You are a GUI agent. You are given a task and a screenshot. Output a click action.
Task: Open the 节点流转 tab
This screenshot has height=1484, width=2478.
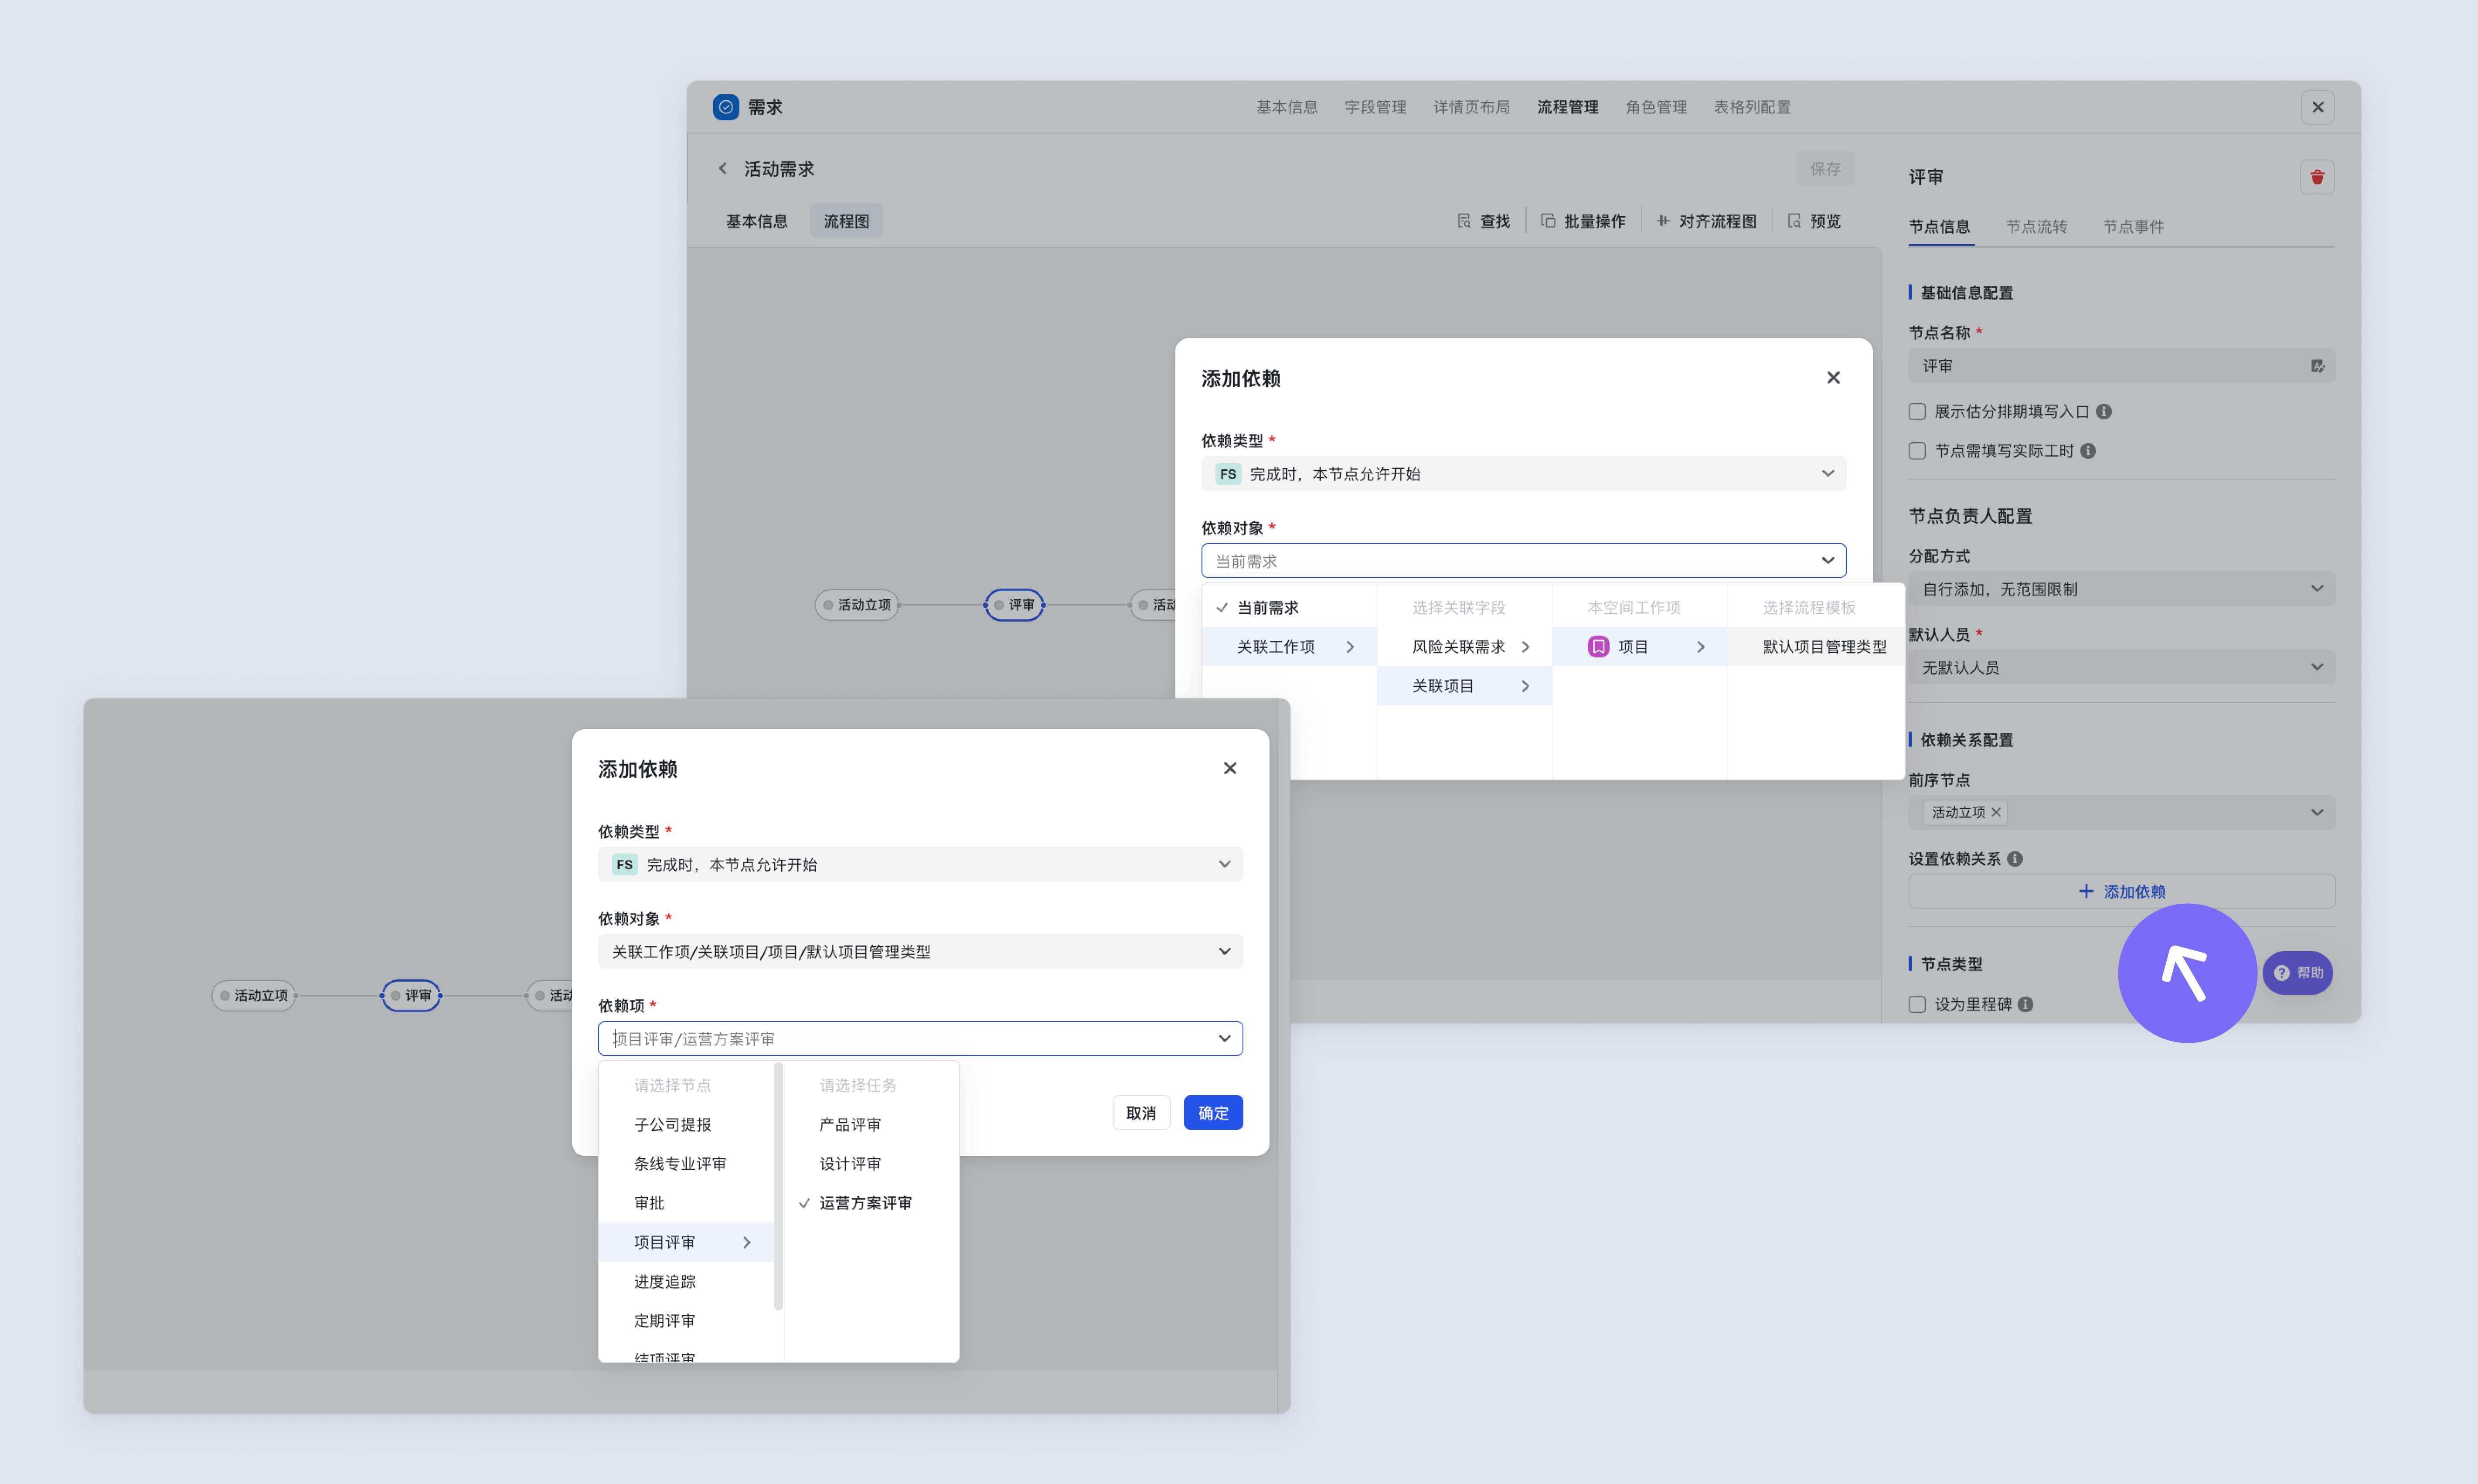(x=2036, y=227)
